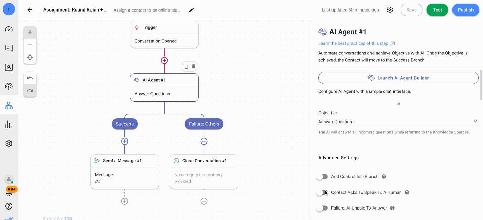Delete the AI Agent #1 step
The width and height of the screenshot is (483, 220).
coord(194,66)
